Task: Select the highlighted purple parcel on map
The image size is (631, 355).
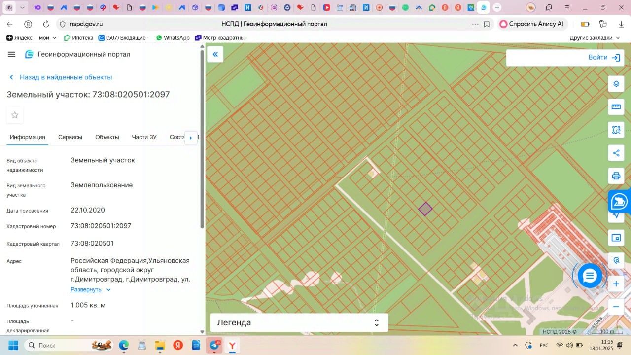Action: (x=425, y=209)
